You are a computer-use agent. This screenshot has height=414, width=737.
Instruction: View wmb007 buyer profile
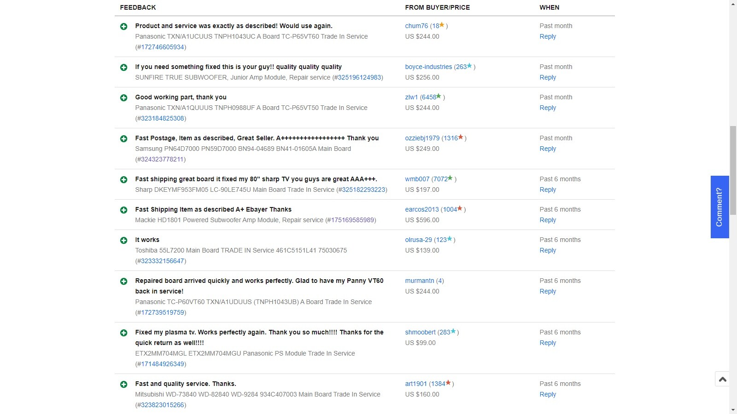[x=417, y=179]
